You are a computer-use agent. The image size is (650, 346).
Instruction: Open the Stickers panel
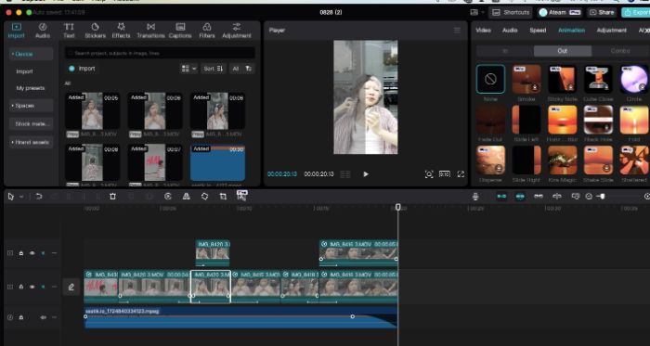click(95, 31)
